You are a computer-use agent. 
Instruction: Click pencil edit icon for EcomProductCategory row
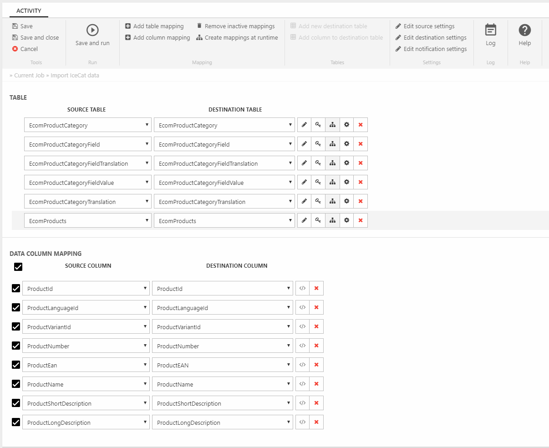pyautogui.click(x=304, y=125)
